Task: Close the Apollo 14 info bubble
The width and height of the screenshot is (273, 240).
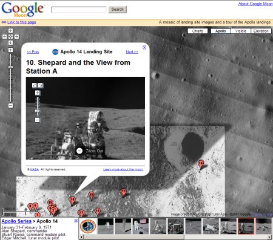Action: coord(144,47)
